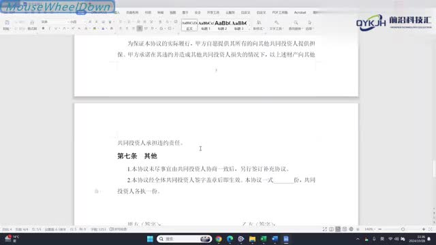Open the 云服务 ribbon tab
The width and height of the screenshot is (436, 245).
click(x=230, y=12)
